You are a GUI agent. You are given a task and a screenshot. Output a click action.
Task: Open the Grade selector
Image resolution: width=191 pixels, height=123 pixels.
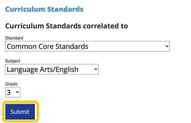(x=13, y=92)
